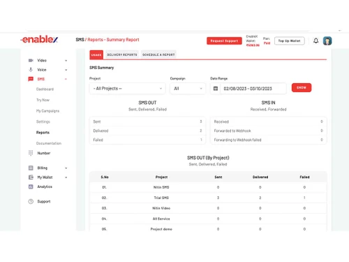Click the Project column header
The height and width of the screenshot is (262, 349).
pos(161,177)
